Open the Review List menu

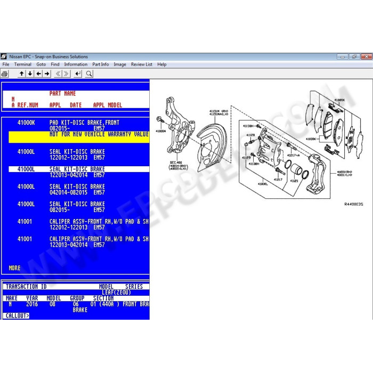pos(142,64)
